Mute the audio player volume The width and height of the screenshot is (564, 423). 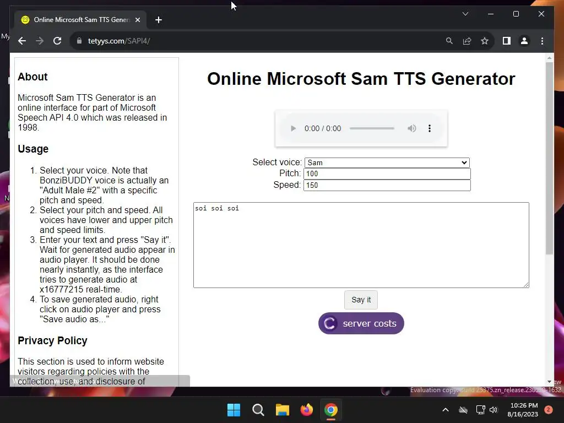[412, 128]
